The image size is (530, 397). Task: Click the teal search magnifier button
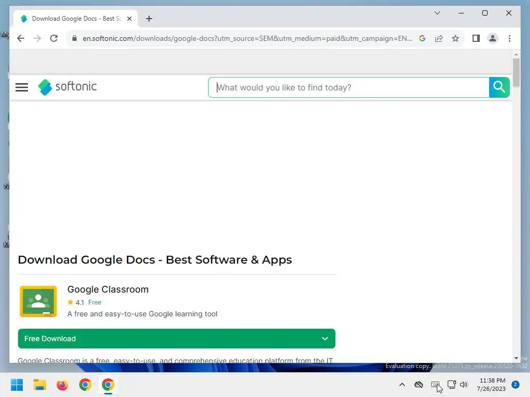pos(499,87)
